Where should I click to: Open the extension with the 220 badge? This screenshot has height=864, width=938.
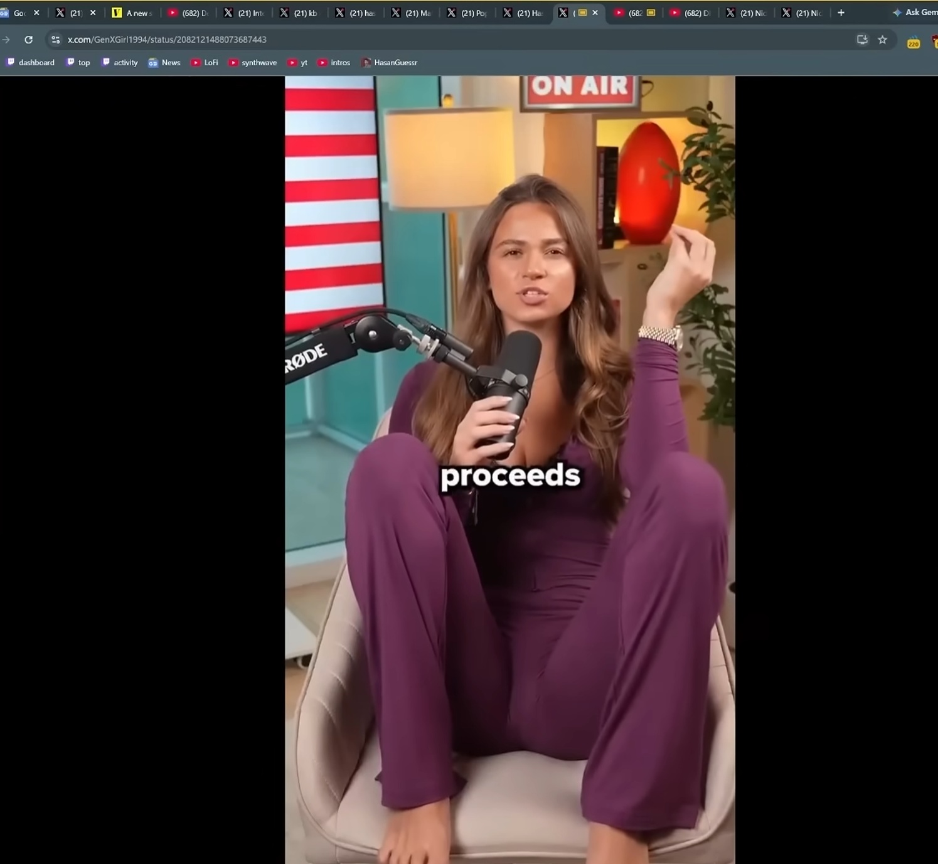914,41
